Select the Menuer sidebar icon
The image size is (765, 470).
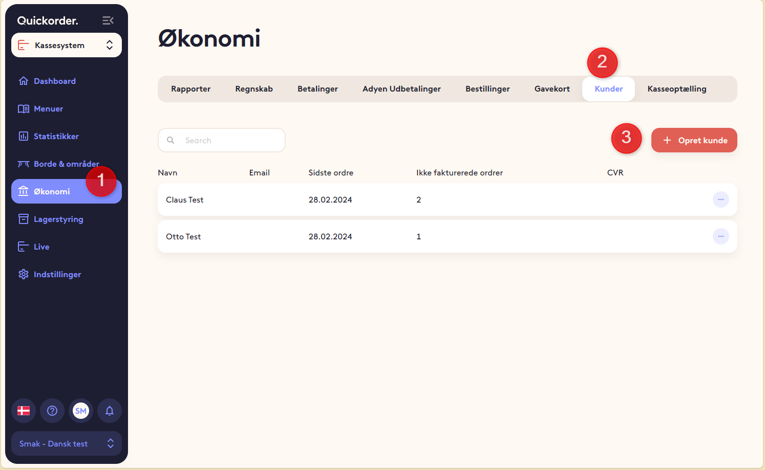coord(48,108)
